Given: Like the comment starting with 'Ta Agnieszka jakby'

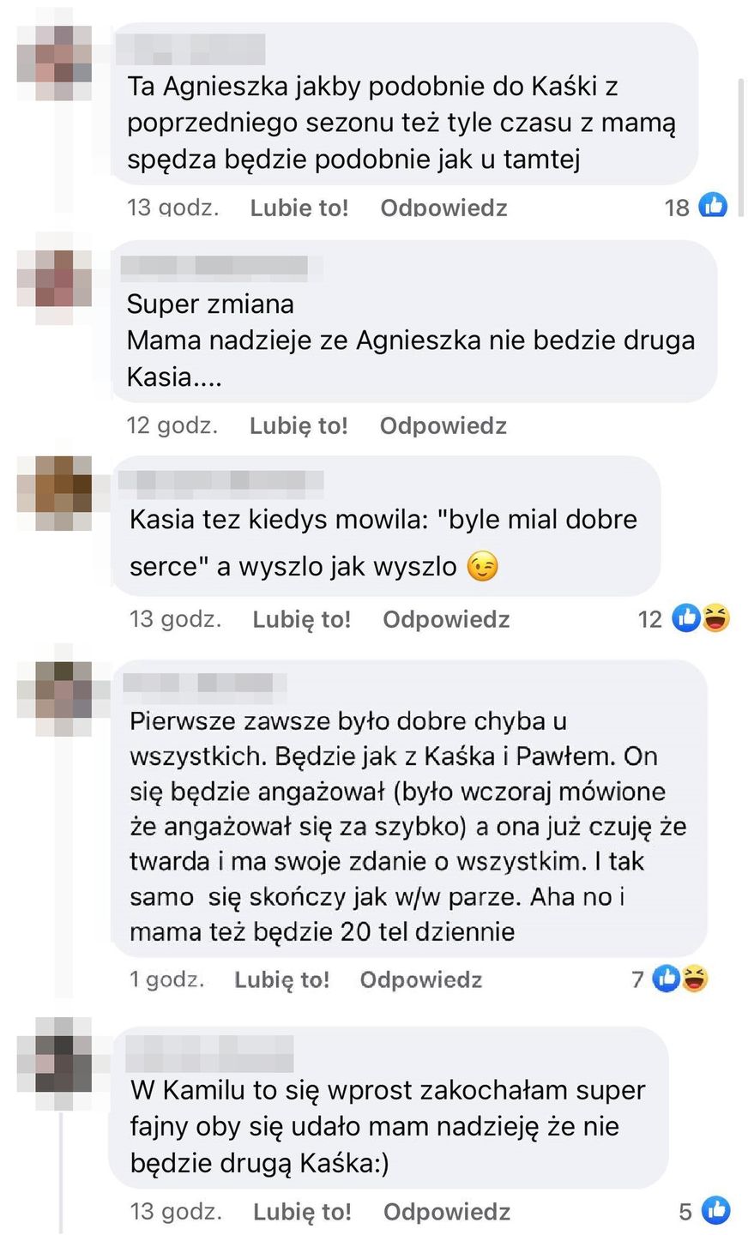Looking at the screenshot, I should click(299, 208).
